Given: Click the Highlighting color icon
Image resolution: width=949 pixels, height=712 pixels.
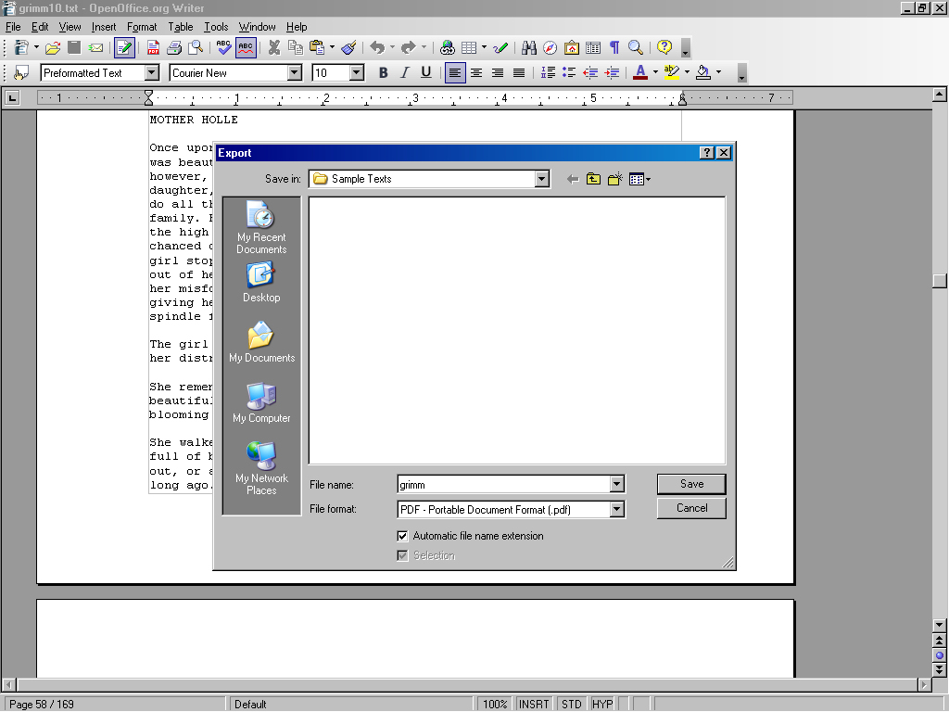Looking at the screenshot, I should coord(671,73).
